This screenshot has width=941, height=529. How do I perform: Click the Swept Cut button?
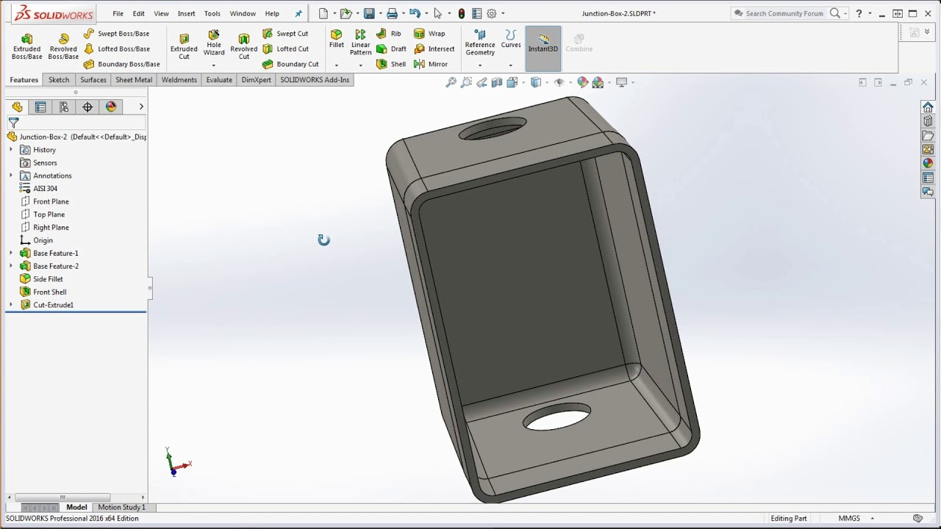(x=285, y=33)
